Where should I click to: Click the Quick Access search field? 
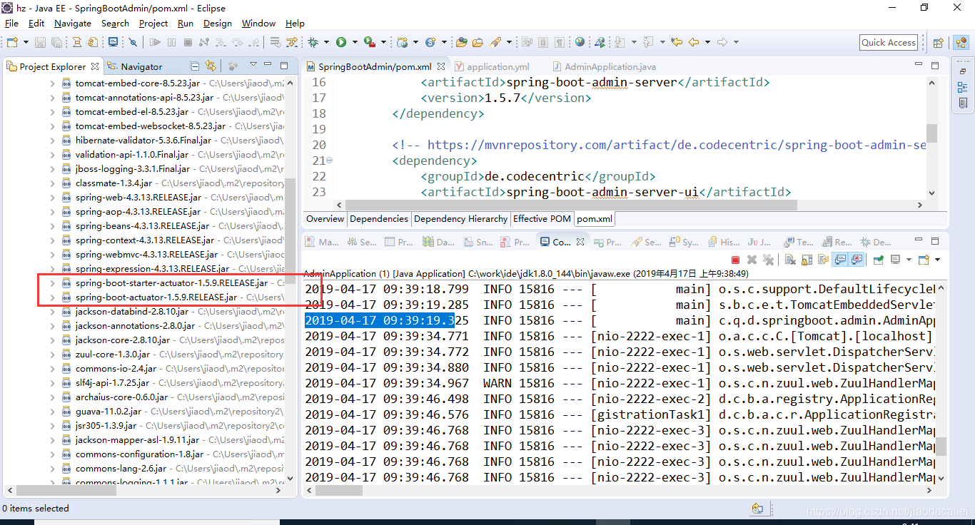pos(889,43)
